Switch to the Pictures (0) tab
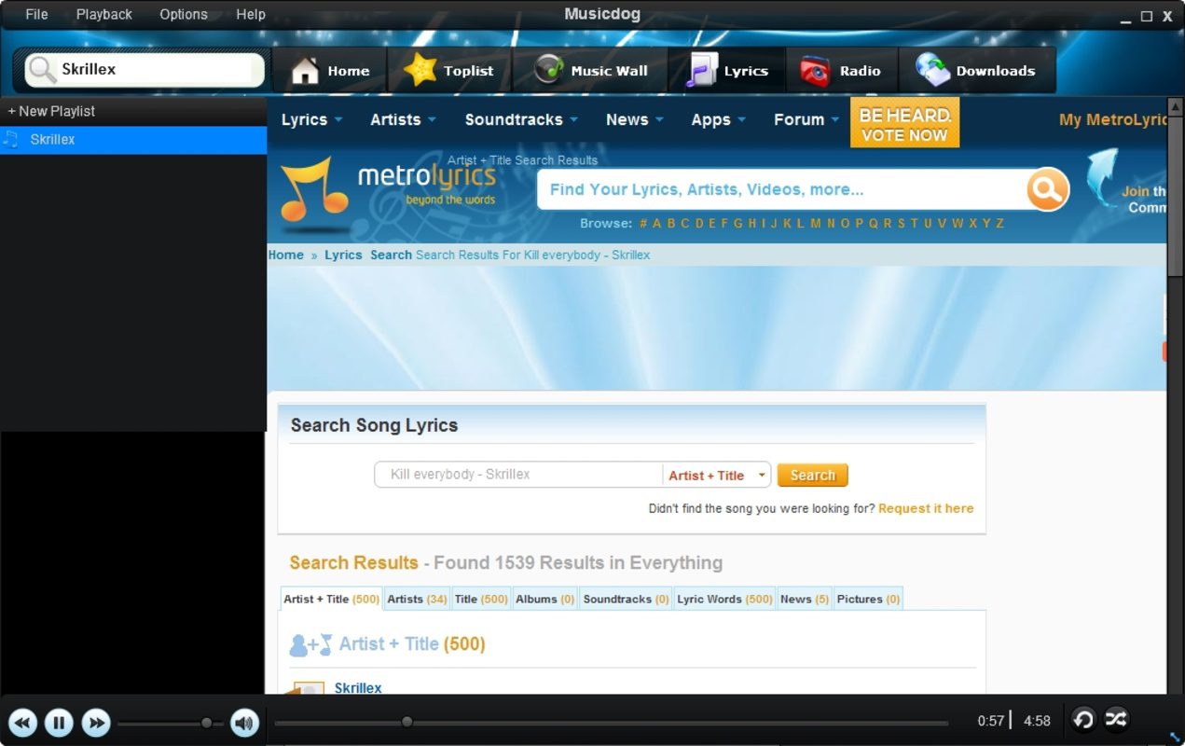Screen dimensions: 1185x746 coord(868,599)
